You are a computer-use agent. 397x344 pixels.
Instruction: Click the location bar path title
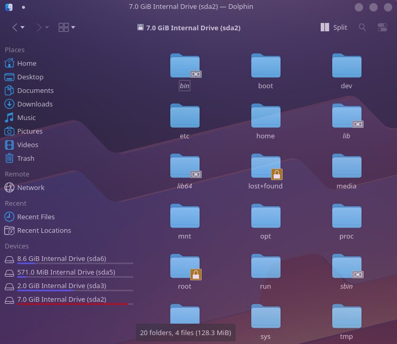[x=193, y=28]
